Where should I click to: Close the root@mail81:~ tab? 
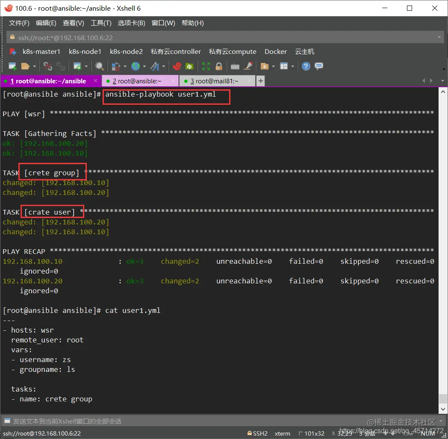250,81
